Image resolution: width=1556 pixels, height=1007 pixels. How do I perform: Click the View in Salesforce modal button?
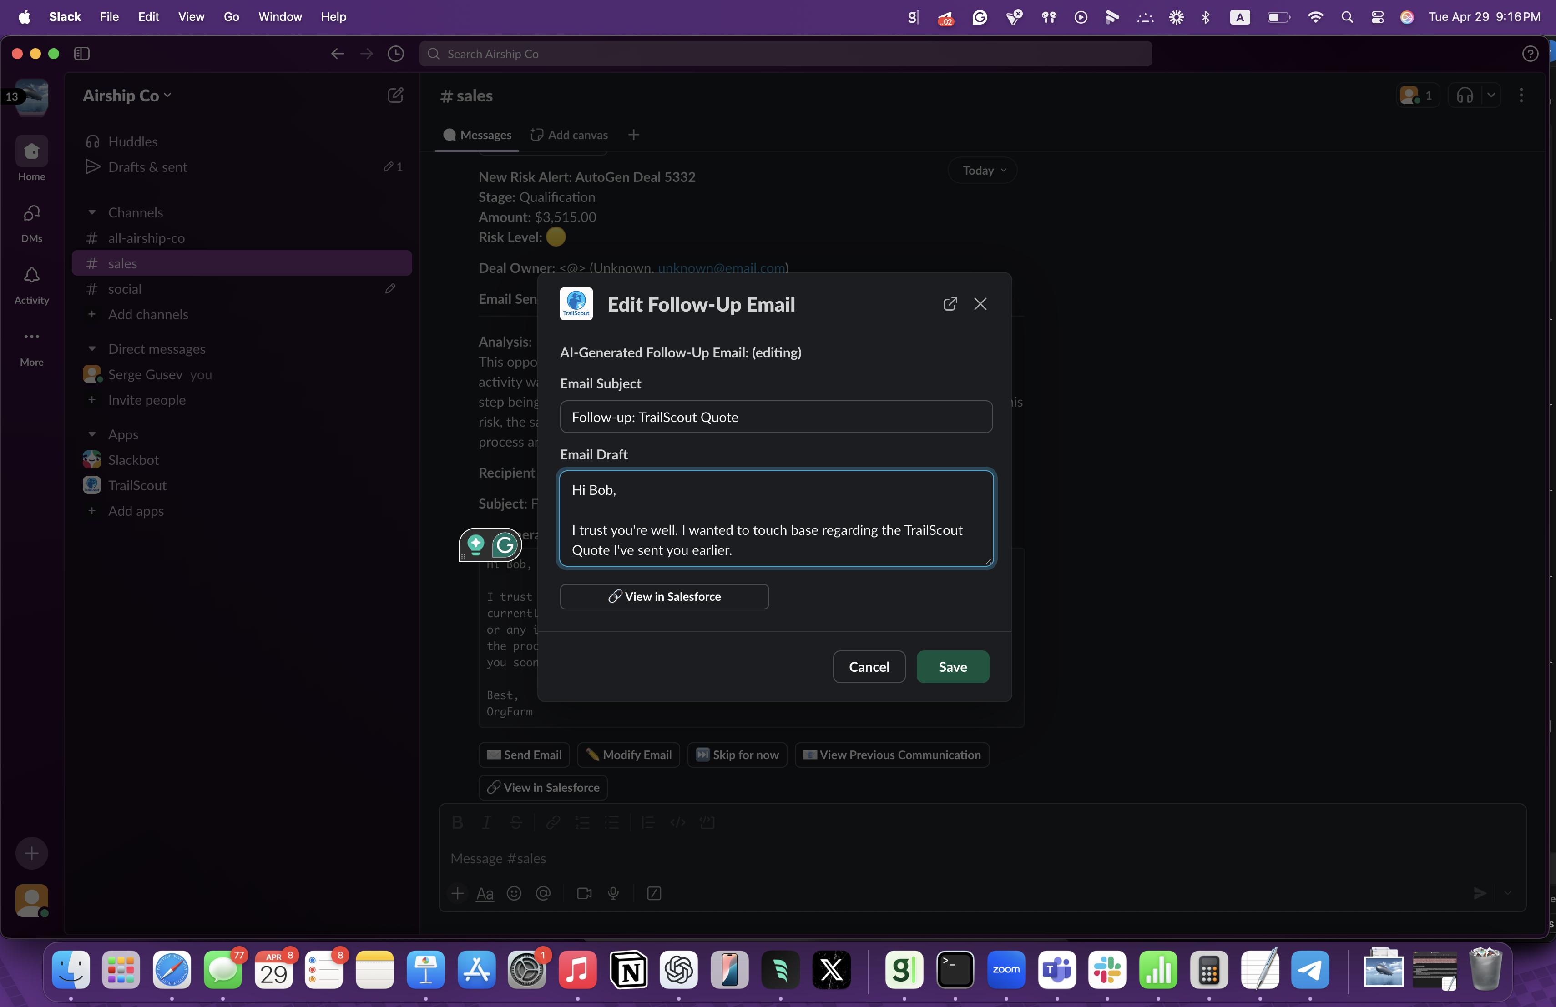tap(664, 597)
